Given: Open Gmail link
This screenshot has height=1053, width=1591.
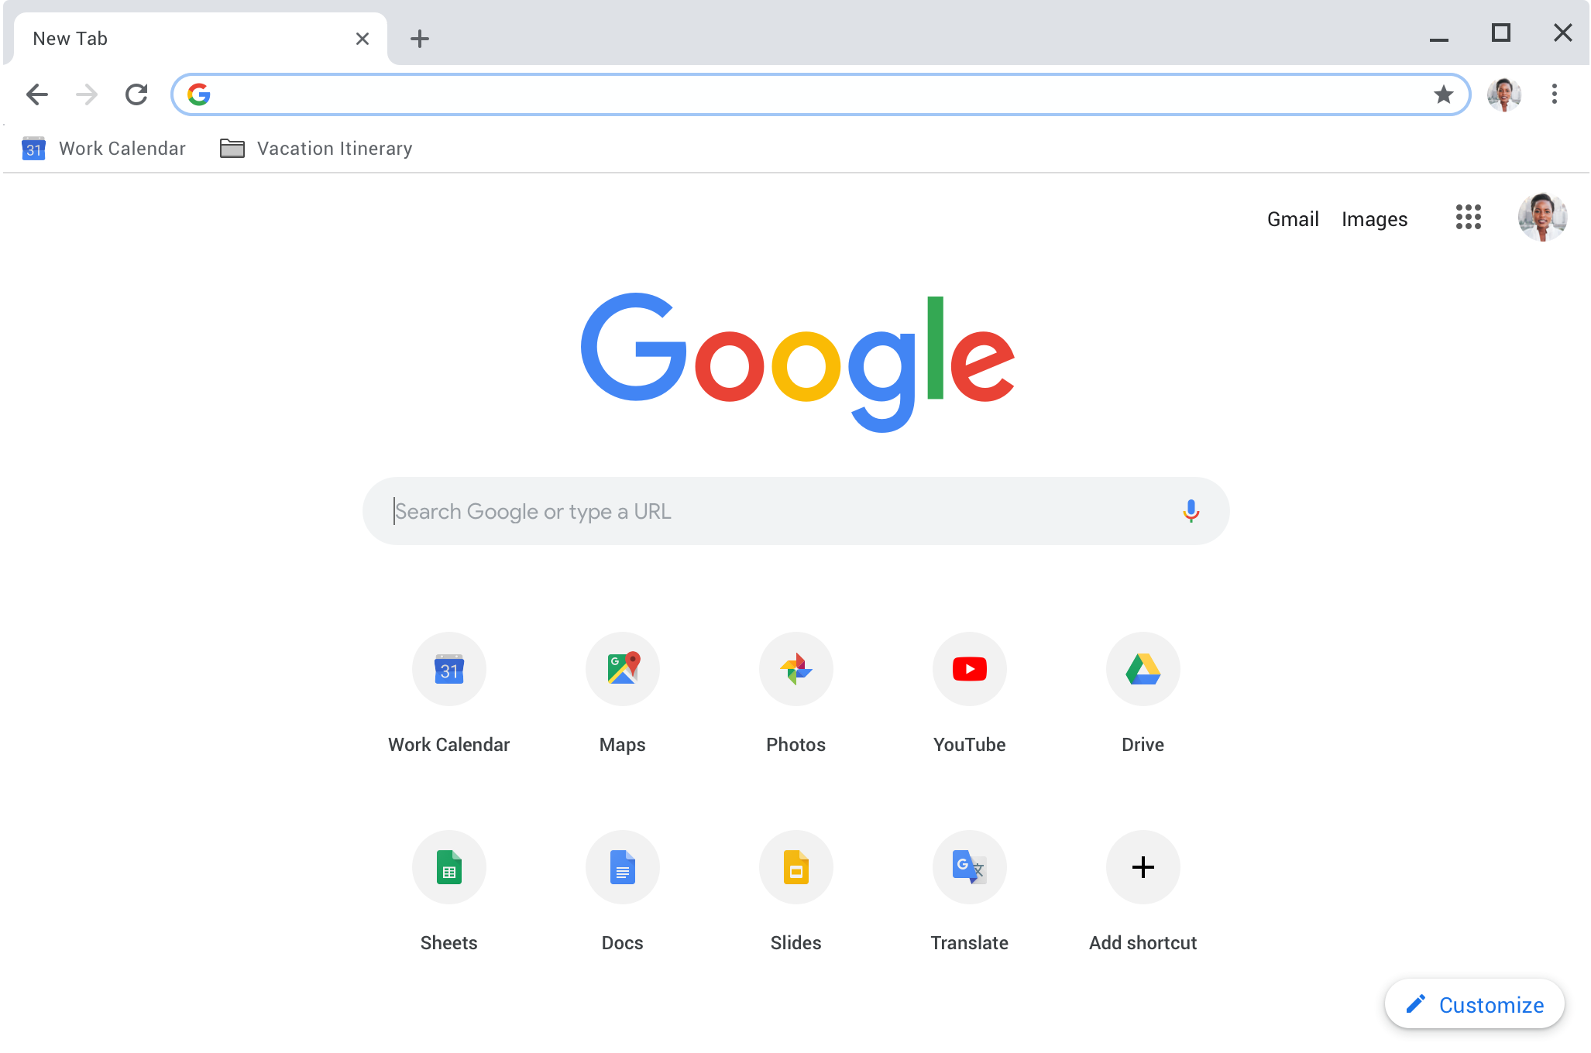Looking at the screenshot, I should coord(1292,218).
